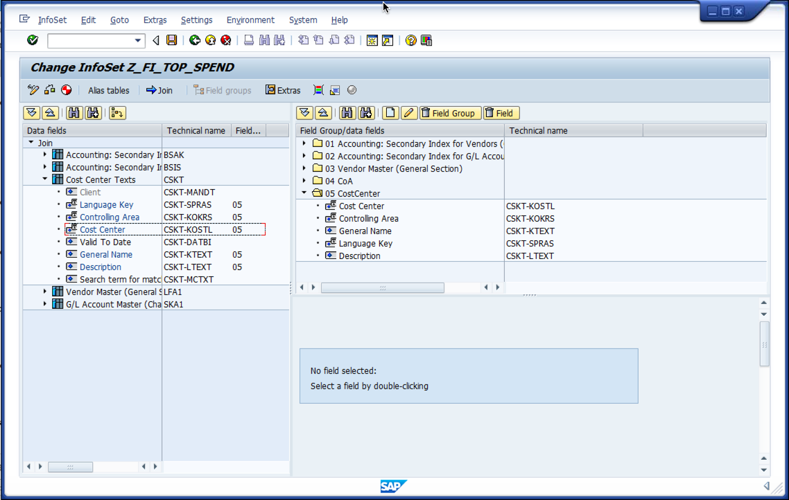Image resolution: width=789 pixels, height=500 pixels.
Task: Select the Change/Display pencil icon
Action: point(32,89)
